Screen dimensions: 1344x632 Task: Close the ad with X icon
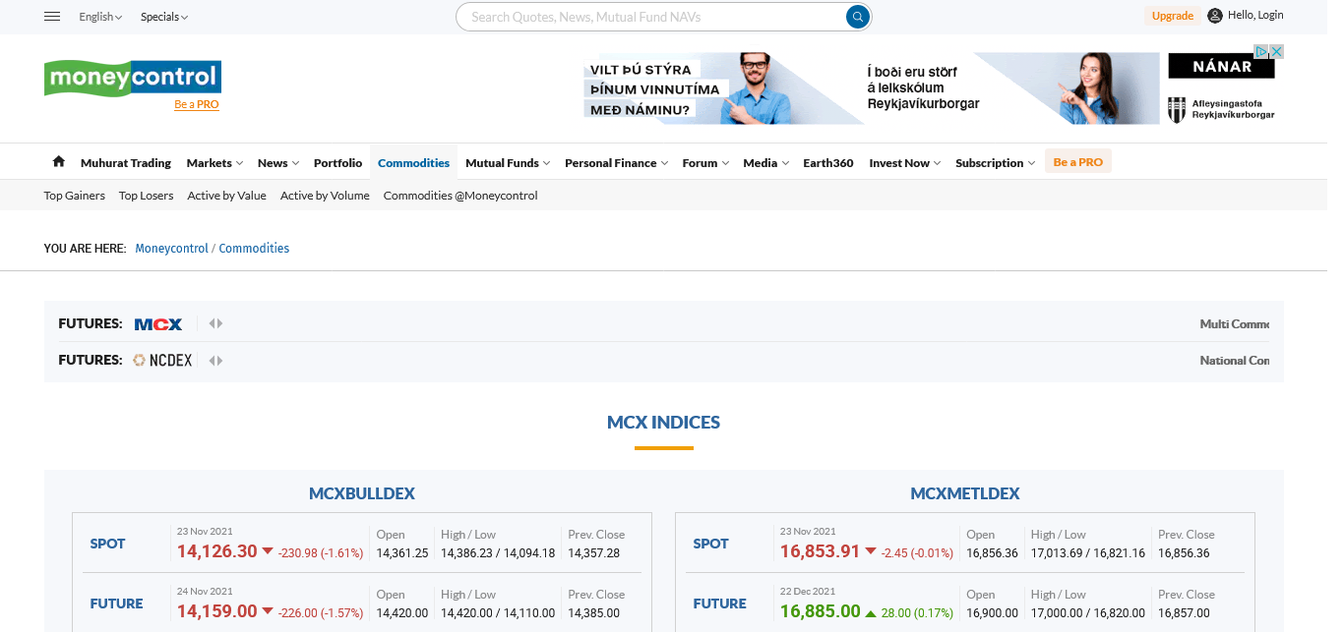pos(1276,52)
